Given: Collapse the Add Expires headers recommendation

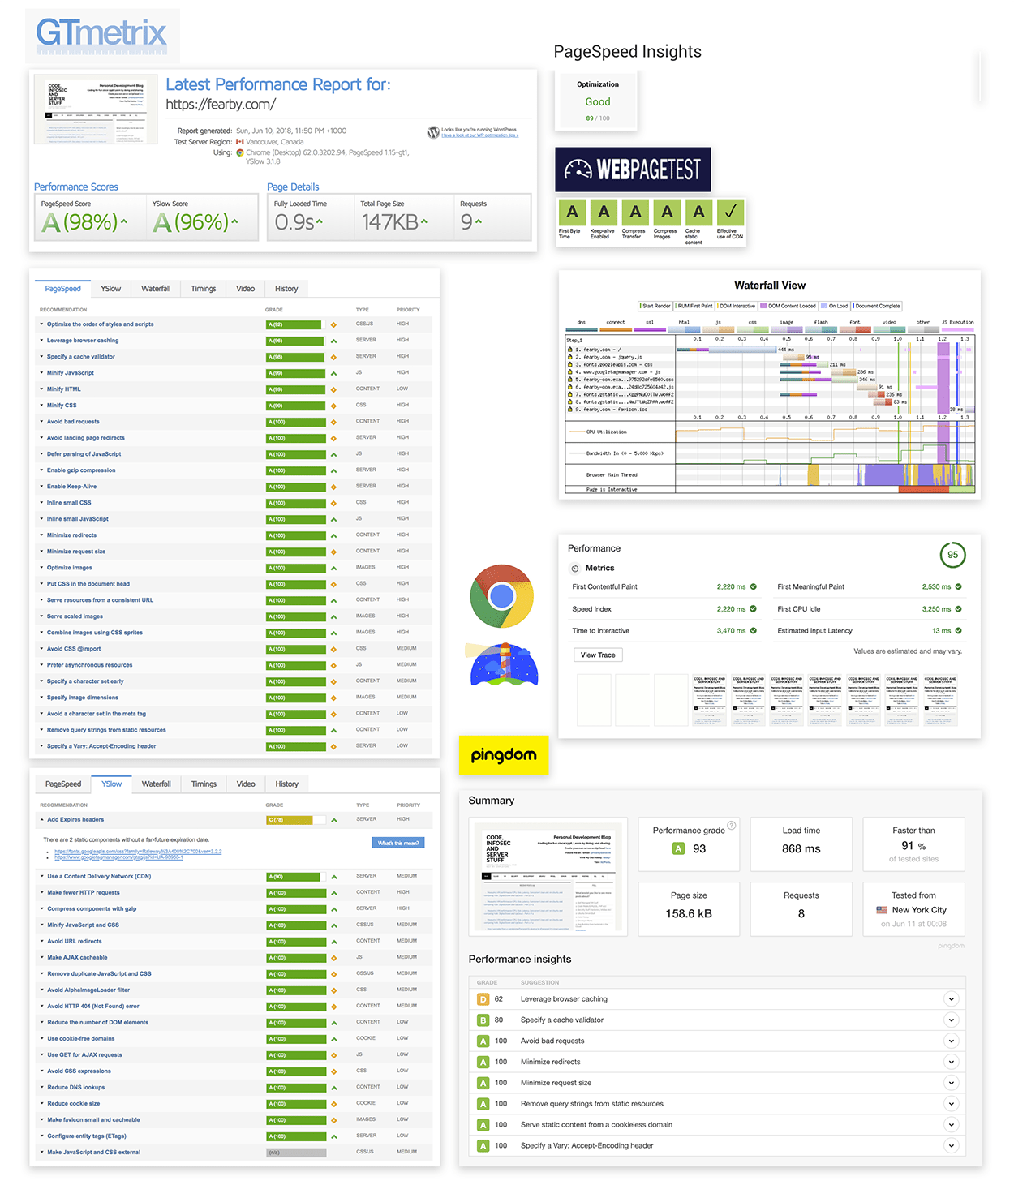Looking at the screenshot, I should pos(42,820).
